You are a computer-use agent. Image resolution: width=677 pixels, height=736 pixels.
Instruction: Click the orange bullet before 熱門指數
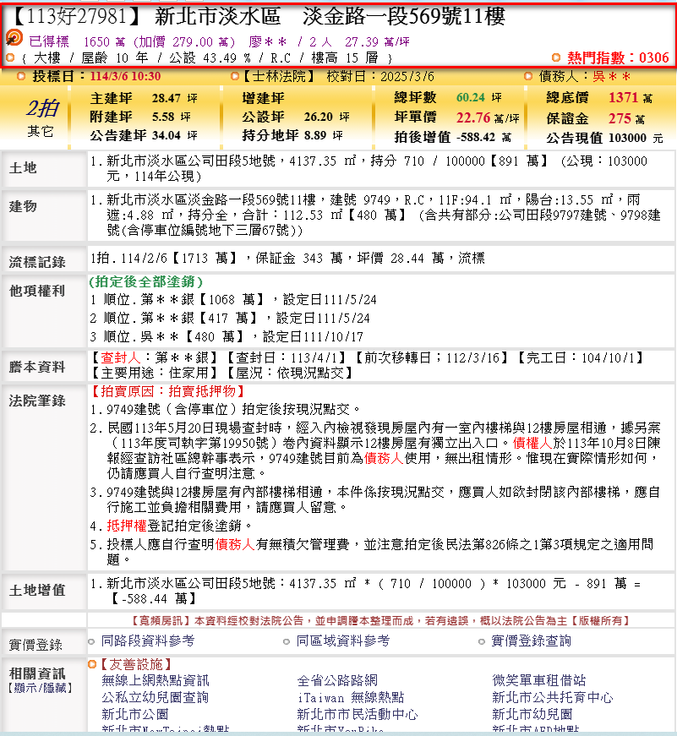pos(556,57)
